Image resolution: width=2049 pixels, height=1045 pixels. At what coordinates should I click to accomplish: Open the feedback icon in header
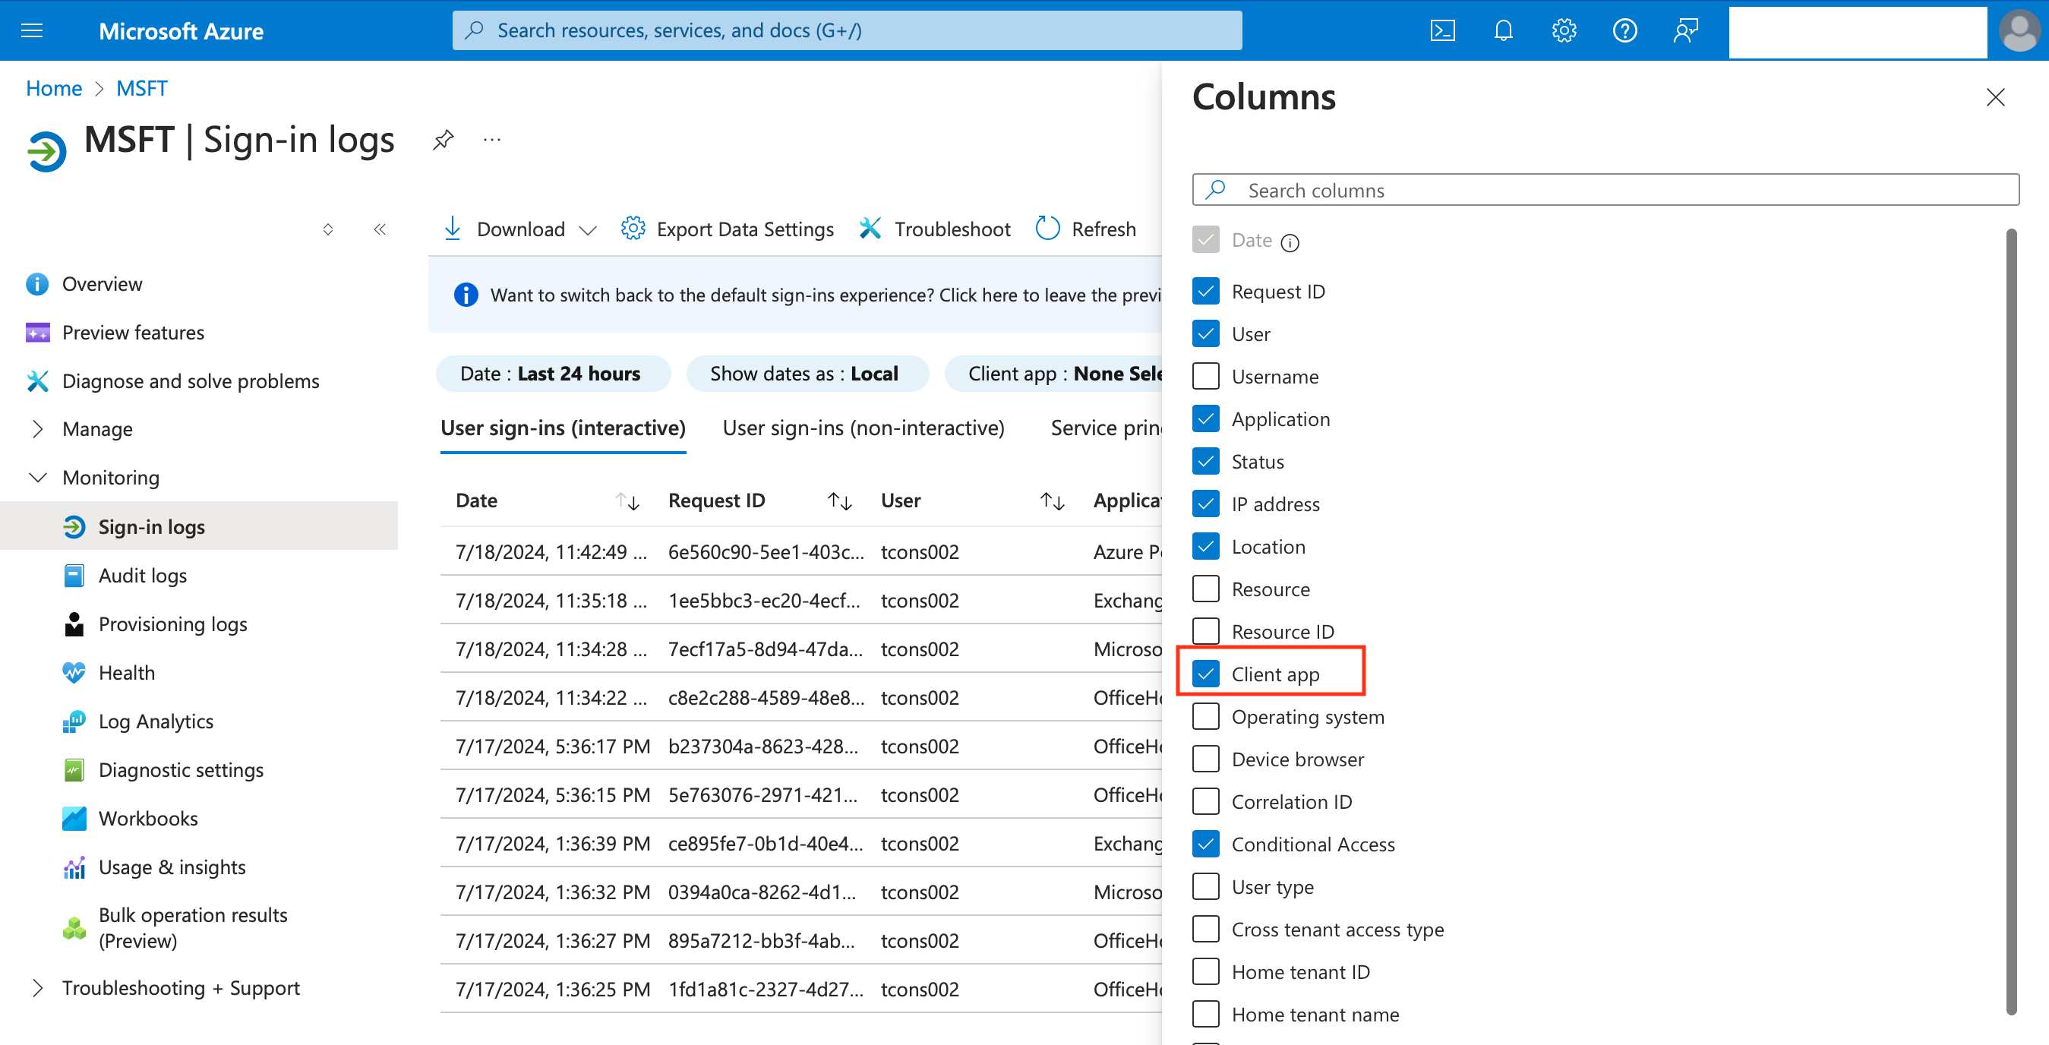[1685, 30]
